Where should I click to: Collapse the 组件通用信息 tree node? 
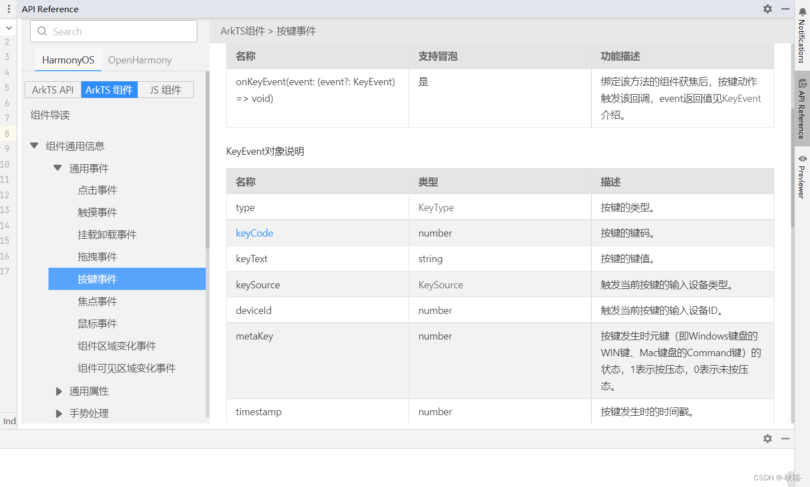click(34, 146)
